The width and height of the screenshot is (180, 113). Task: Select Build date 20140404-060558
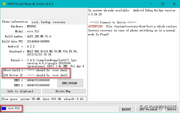38,41
